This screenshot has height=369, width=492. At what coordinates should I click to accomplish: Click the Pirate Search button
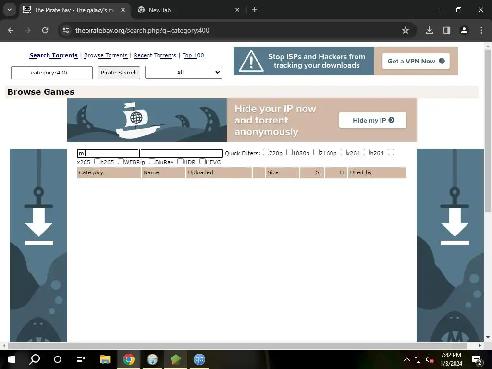[x=119, y=73]
